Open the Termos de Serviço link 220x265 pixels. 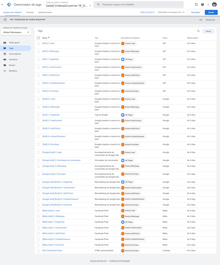click(x=98, y=261)
